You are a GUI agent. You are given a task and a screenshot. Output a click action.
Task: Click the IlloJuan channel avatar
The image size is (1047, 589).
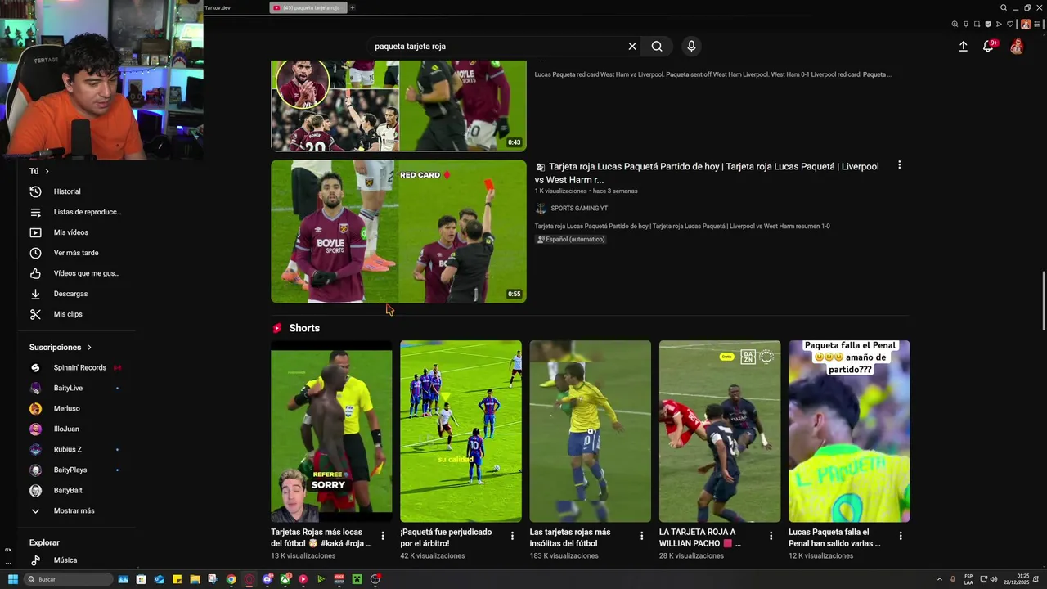point(35,429)
